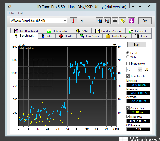
Task: Click the camera save screenshot icon
Action: (x=115, y=21)
